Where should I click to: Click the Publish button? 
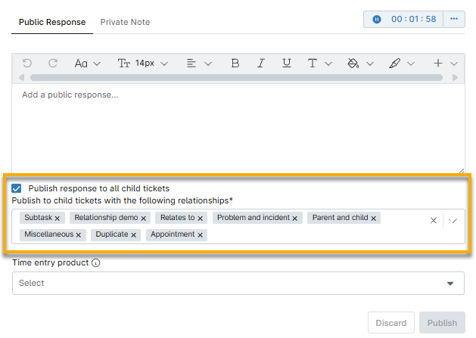(442, 323)
